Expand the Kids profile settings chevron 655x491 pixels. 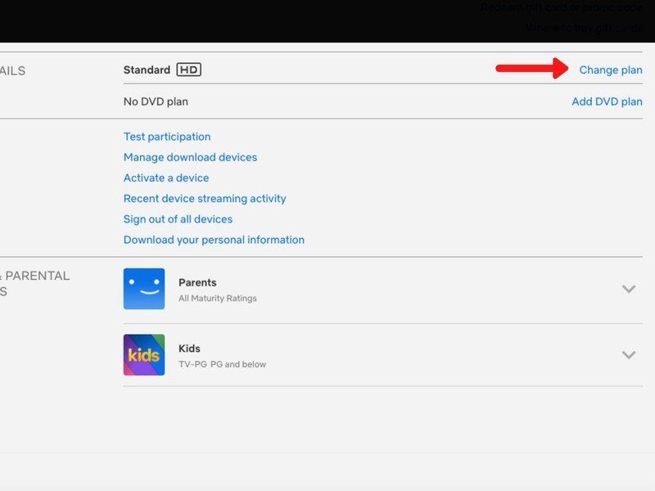(x=629, y=355)
